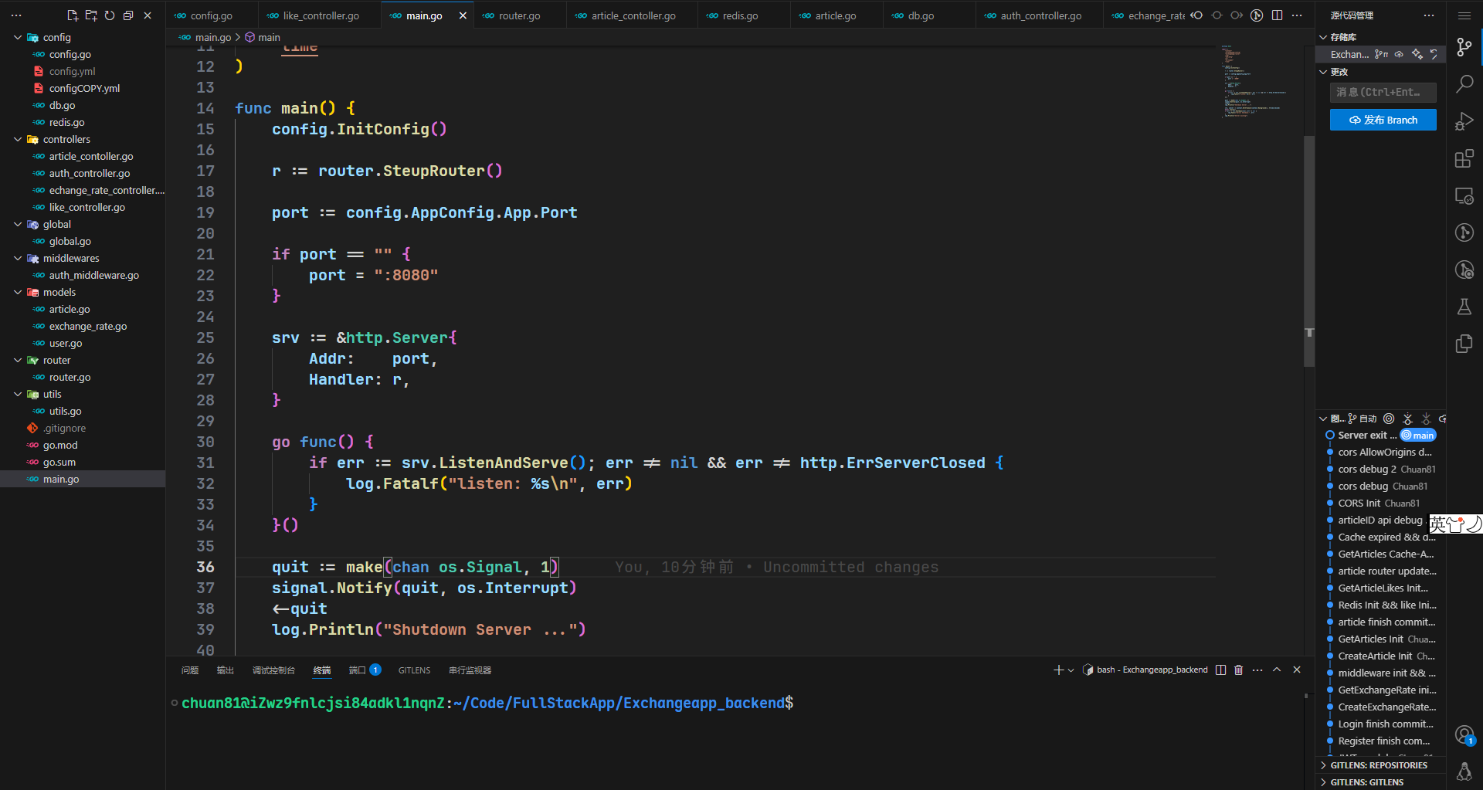
Task: Open auth_middleware.go in the file tree
Action: (x=94, y=275)
